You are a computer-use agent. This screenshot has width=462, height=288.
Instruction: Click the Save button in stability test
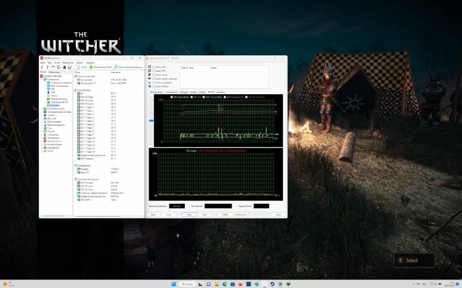pyautogui.click(x=205, y=214)
